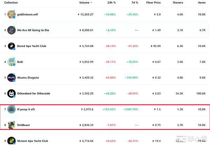Viewport: 210px width, 145px height.
Task: Click the ill poop it nft name link
Action: click(26, 109)
